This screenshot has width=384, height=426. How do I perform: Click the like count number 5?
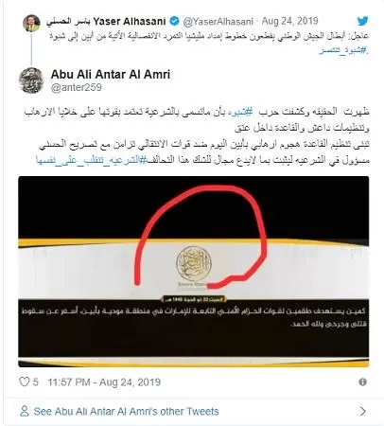(35, 382)
